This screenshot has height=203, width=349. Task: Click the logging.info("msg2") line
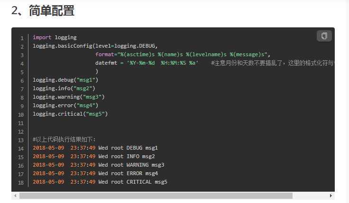(x=64, y=88)
